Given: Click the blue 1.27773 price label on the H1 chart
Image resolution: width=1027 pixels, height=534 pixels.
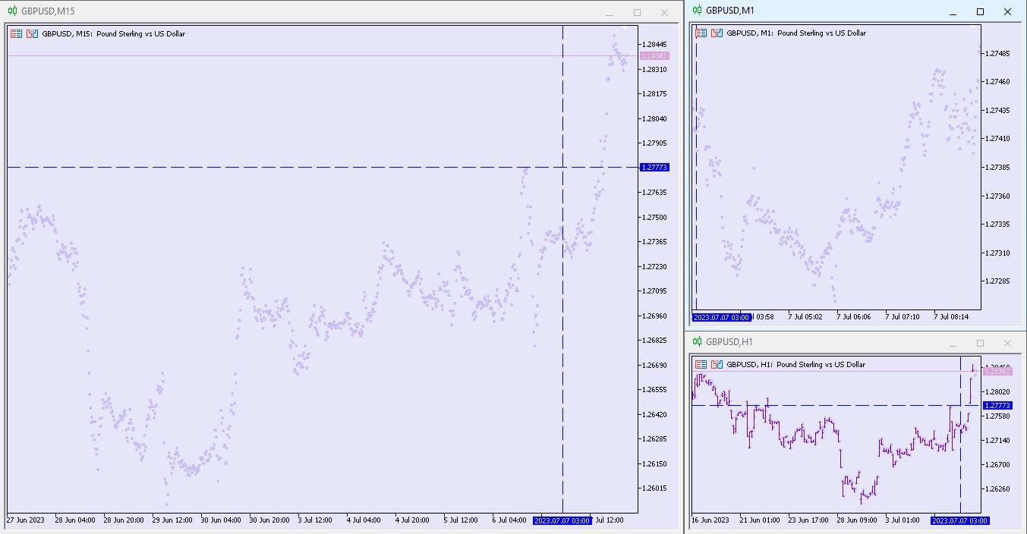Looking at the screenshot, I should coord(997,406).
